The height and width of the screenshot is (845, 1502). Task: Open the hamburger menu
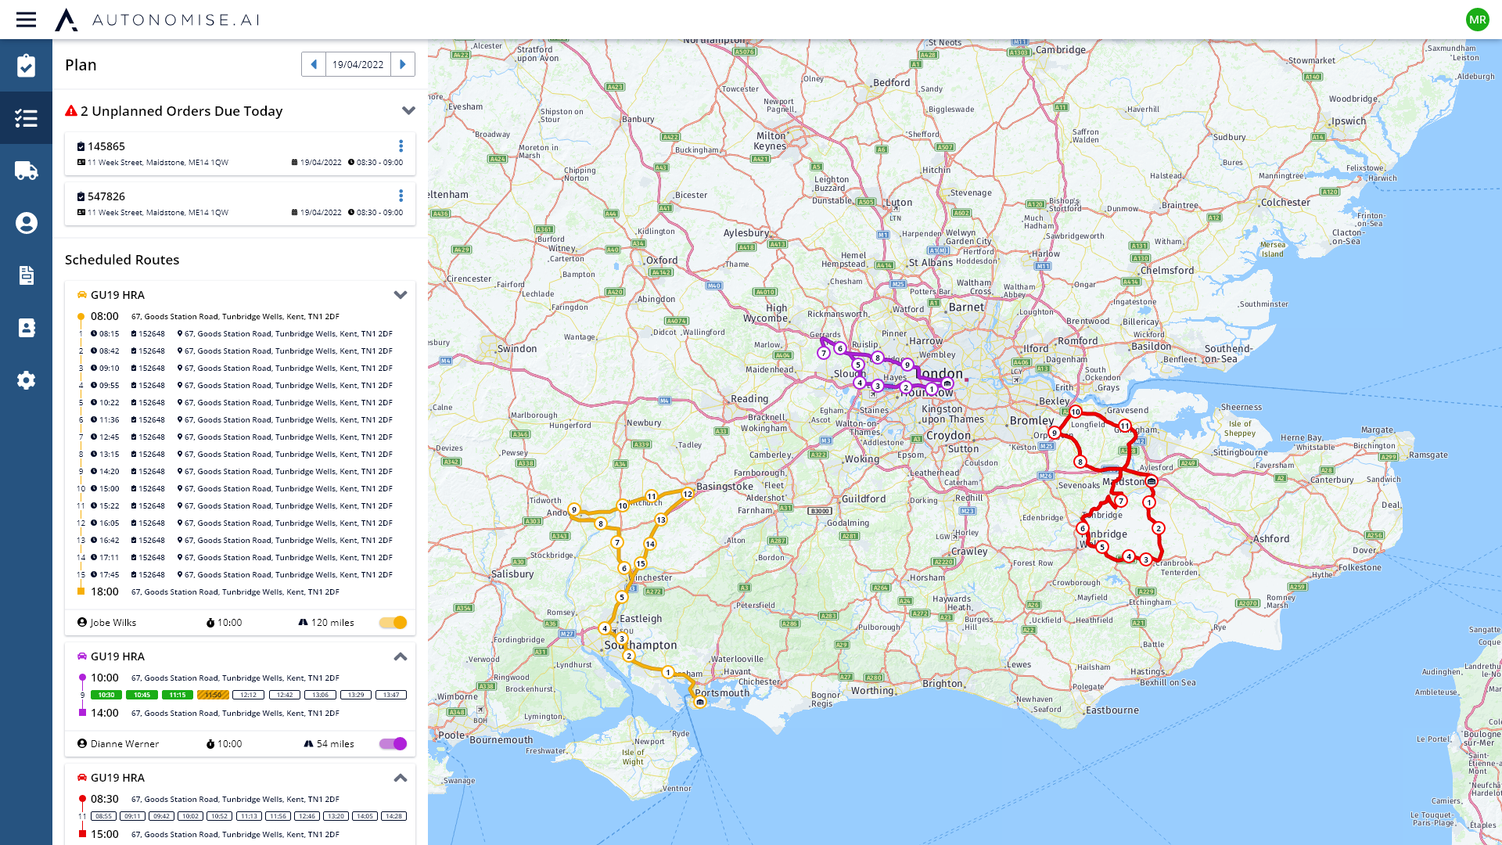click(x=26, y=20)
